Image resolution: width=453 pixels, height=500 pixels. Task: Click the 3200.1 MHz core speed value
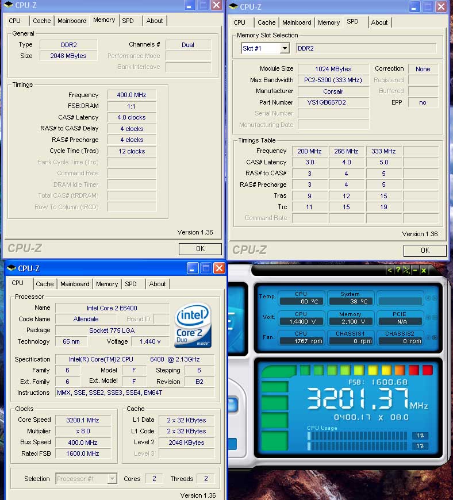[83, 420]
